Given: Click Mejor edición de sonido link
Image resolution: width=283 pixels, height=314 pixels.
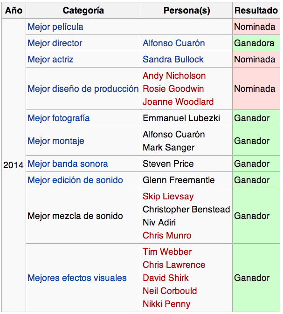Looking at the screenshot, I should pyautogui.click(x=75, y=180).
